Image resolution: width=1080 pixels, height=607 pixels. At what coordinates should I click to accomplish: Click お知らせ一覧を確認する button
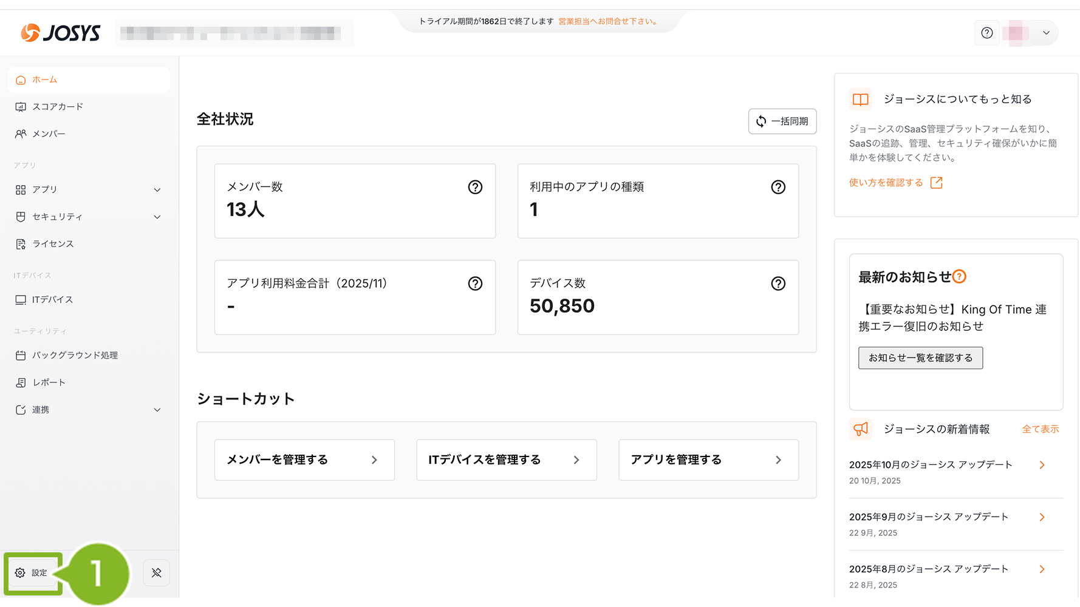click(x=920, y=358)
